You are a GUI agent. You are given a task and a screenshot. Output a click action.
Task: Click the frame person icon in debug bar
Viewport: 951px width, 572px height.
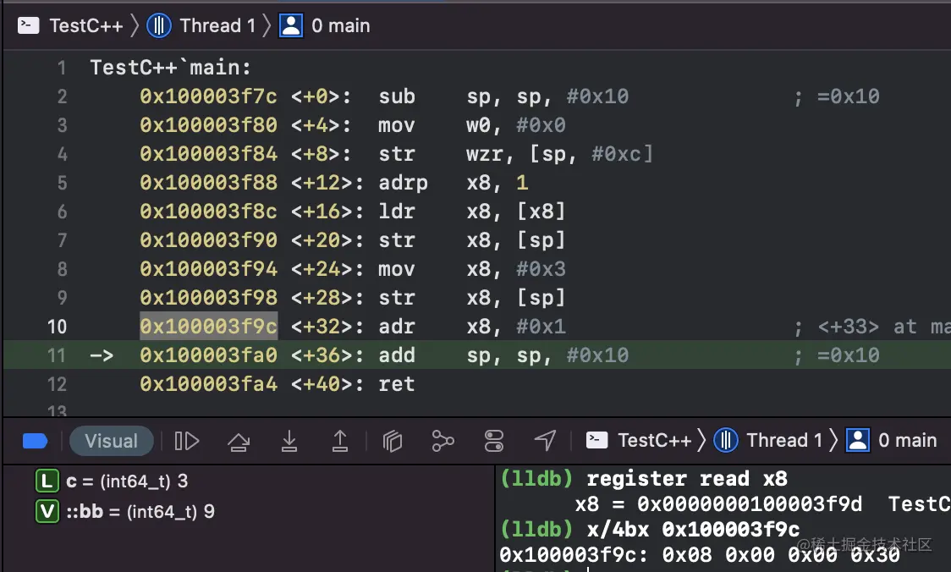(858, 440)
